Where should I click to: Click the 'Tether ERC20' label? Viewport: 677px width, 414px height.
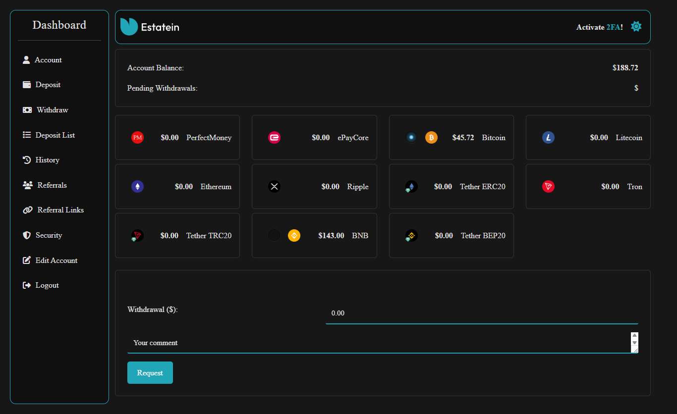[483, 187]
